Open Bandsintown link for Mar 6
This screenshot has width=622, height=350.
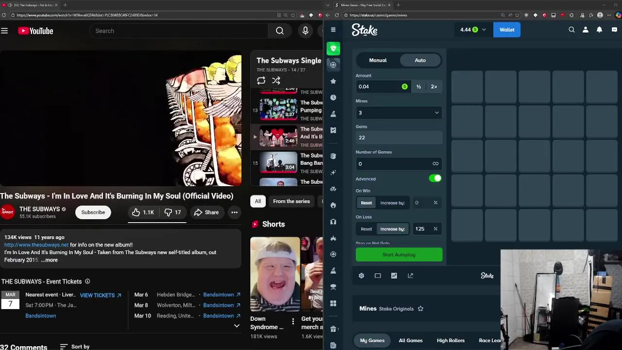click(222, 295)
